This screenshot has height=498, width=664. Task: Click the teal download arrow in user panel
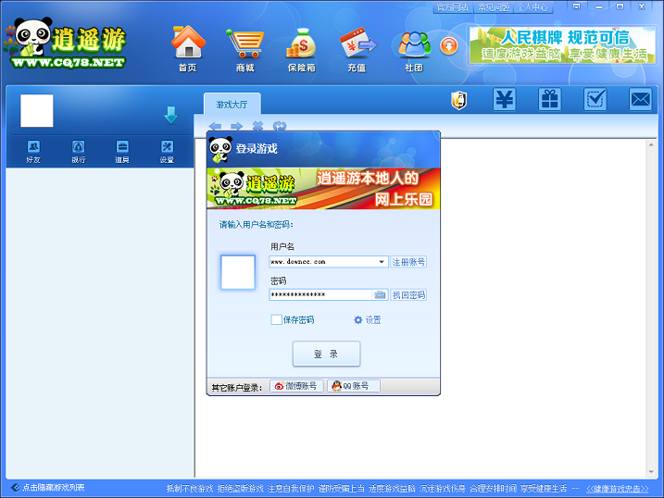(x=170, y=115)
